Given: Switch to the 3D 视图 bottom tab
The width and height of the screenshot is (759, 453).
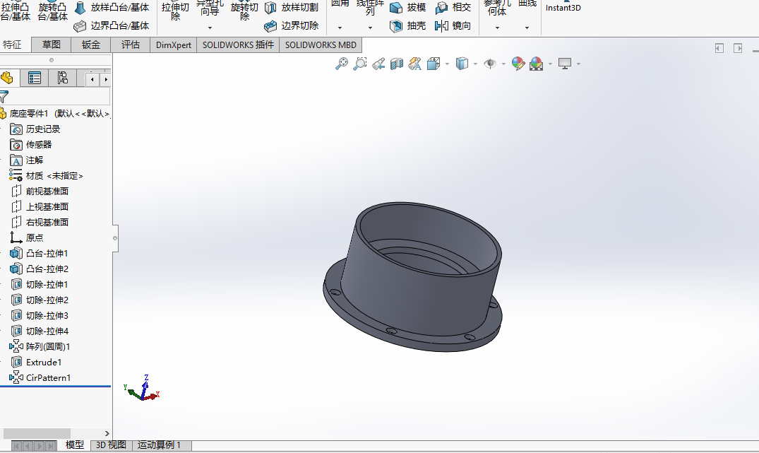Looking at the screenshot, I should coord(112,445).
